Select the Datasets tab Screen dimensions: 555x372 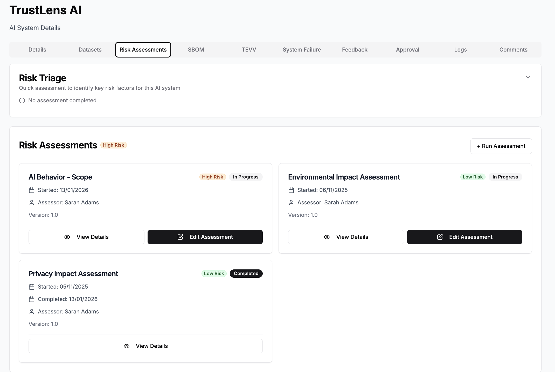90,50
